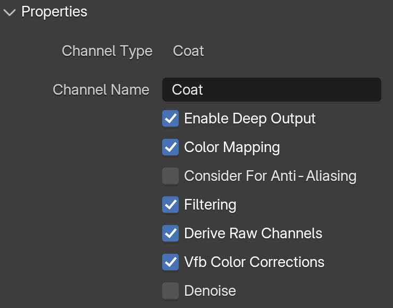Uncheck the Filtering checkbox

tap(170, 204)
